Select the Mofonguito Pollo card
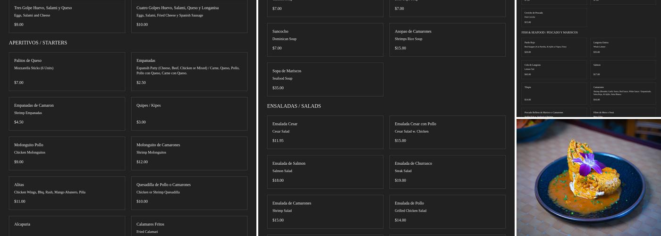The image size is (661, 236). click(67, 153)
